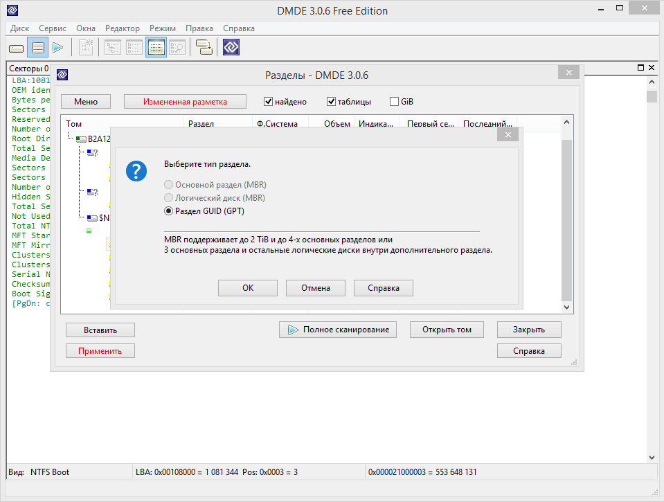Click the blue Play scan toolbar icon

pyautogui.click(x=58, y=47)
